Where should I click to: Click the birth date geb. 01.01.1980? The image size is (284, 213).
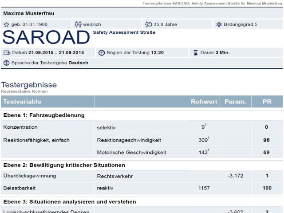[29, 24]
